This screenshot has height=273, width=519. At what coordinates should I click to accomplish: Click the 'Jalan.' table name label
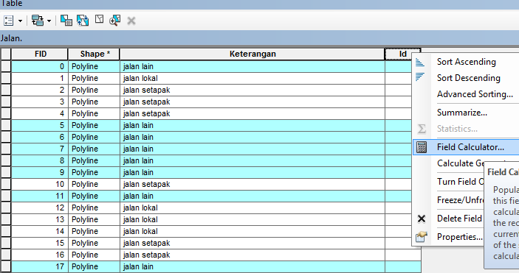[12, 38]
